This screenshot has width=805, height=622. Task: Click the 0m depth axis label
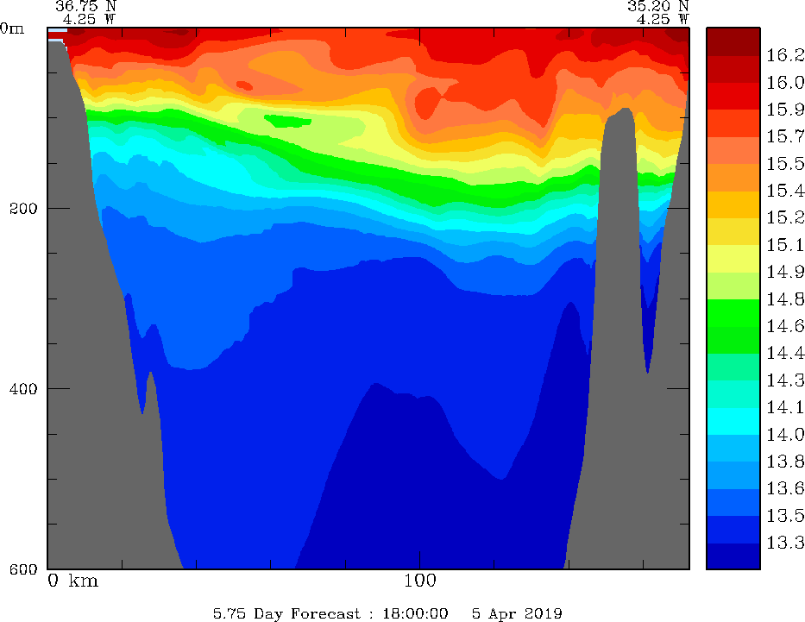[12, 28]
